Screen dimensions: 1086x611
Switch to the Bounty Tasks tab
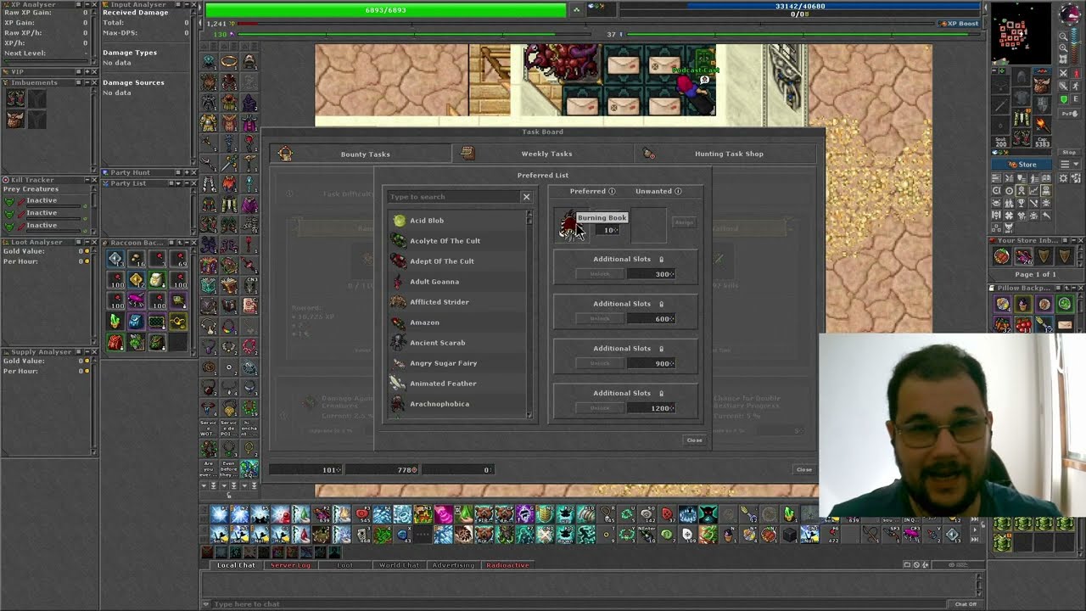pyautogui.click(x=361, y=154)
